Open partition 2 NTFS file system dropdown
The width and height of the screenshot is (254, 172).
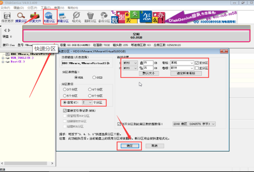point(130,68)
